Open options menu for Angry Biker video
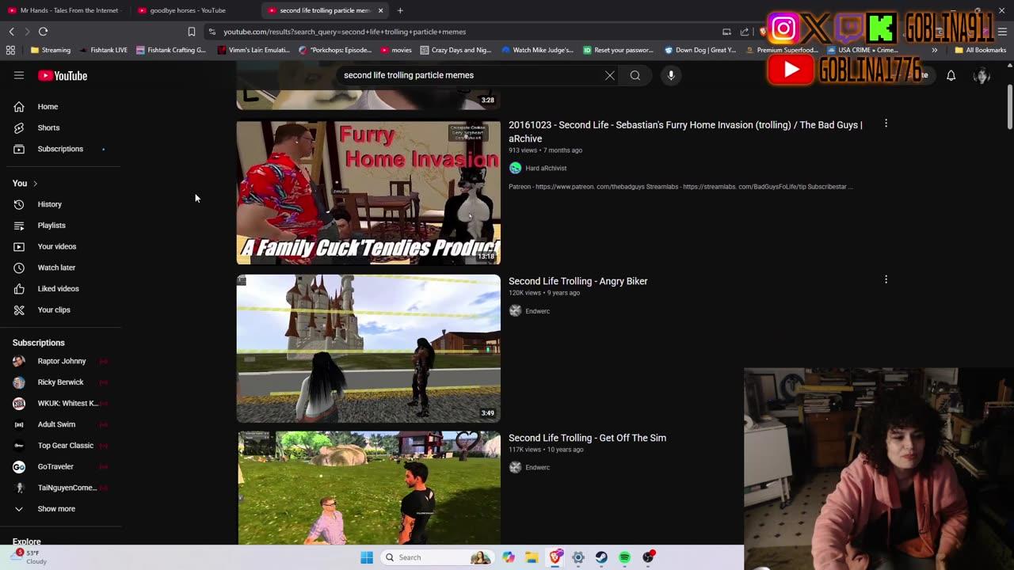 886,279
